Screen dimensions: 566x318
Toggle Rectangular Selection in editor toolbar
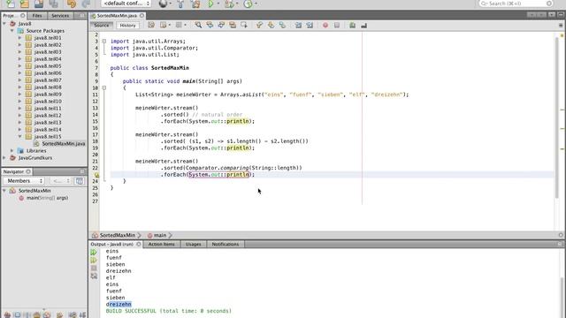(244, 25)
